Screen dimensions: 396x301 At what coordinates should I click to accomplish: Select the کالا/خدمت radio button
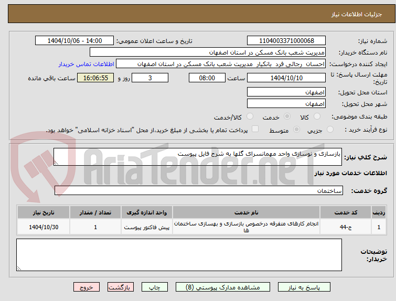[250, 116]
